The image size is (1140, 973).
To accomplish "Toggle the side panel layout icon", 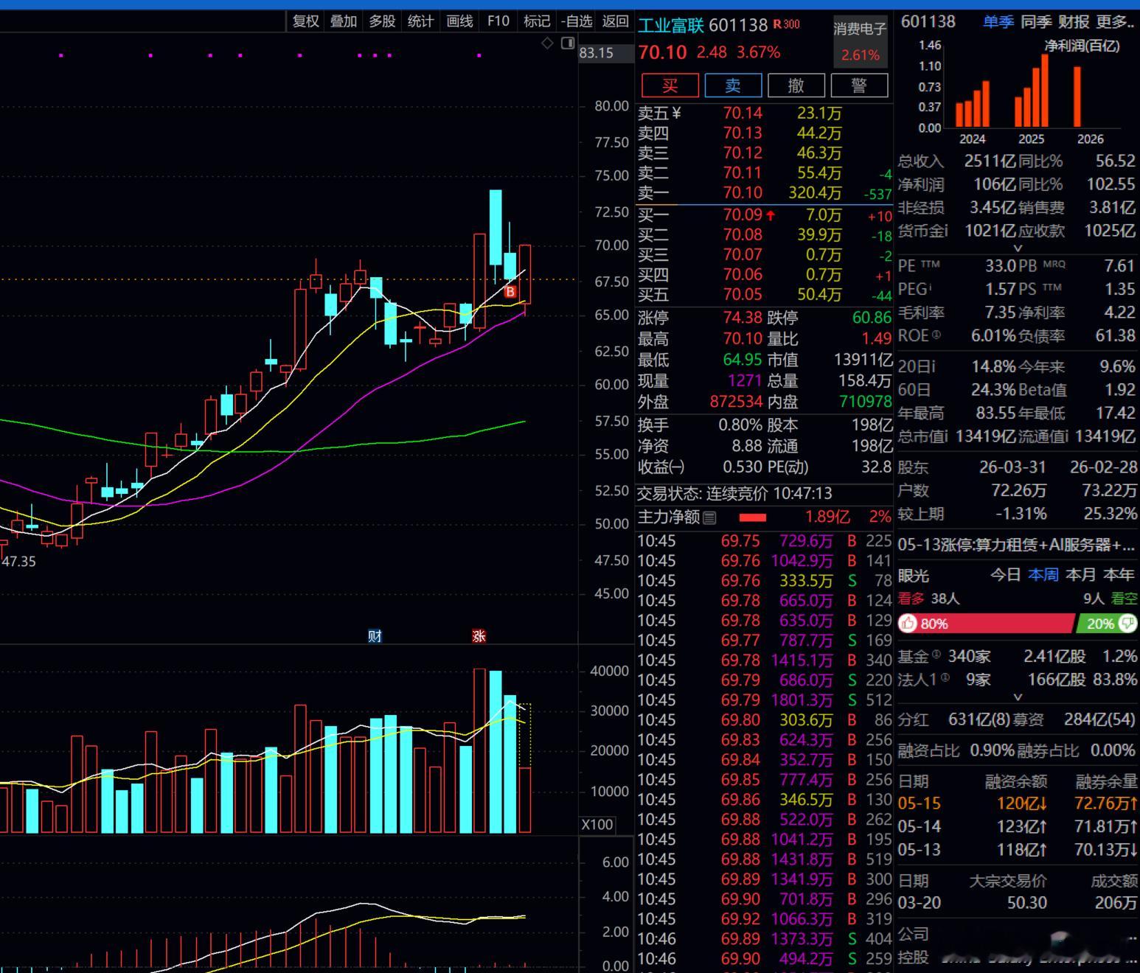I will point(568,43).
